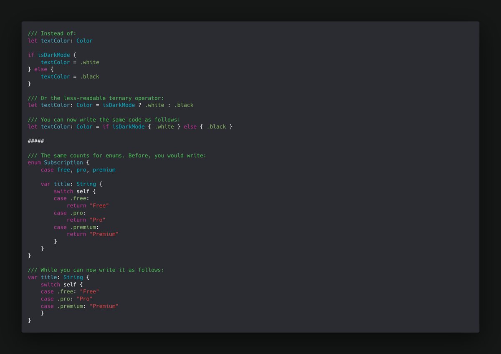
Task: Click the String type after title
Action: [86, 184]
